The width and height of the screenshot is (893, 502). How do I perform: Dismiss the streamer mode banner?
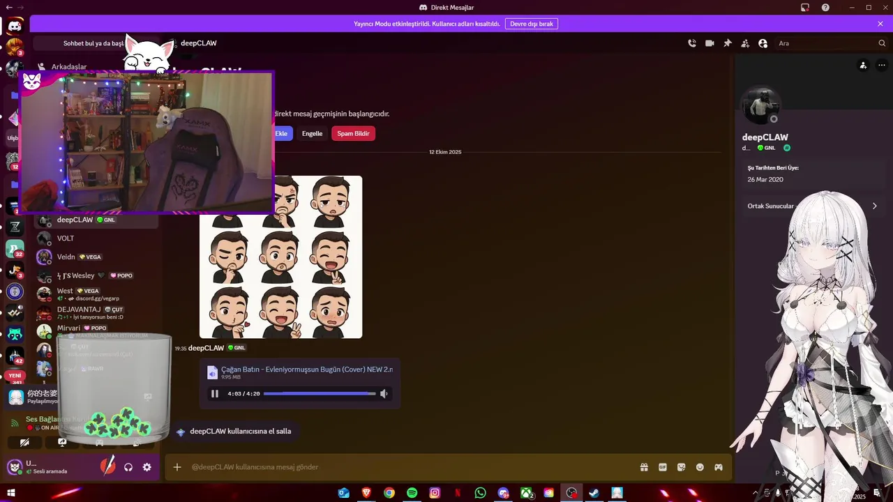tap(880, 24)
